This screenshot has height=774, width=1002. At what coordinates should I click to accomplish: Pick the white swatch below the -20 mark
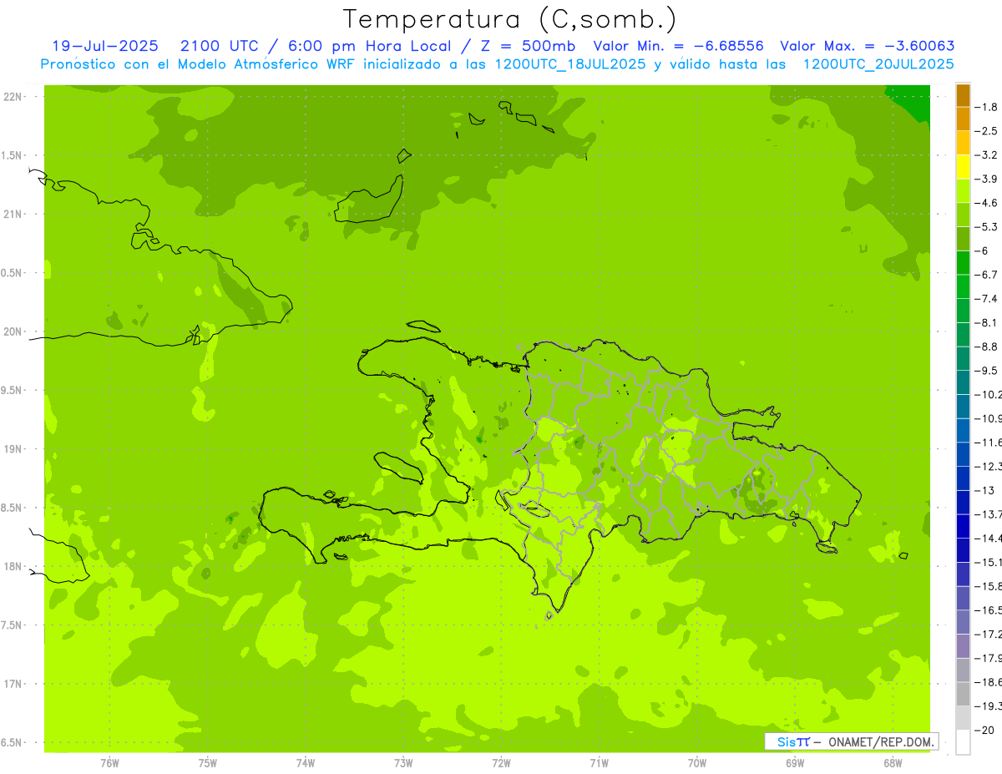[963, 742]
